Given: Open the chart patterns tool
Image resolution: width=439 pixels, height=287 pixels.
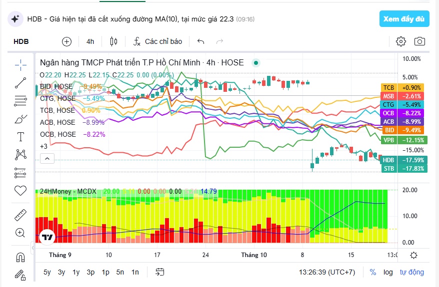Looking at the screenshot, I should (20, 155).
